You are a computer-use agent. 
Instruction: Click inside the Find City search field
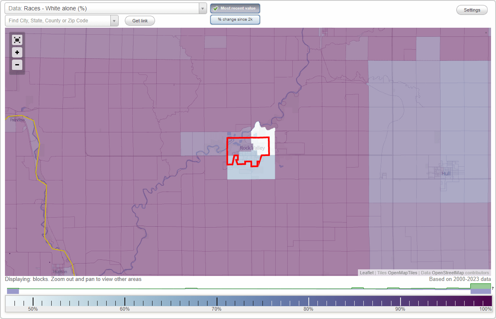[x=58, y=20]
